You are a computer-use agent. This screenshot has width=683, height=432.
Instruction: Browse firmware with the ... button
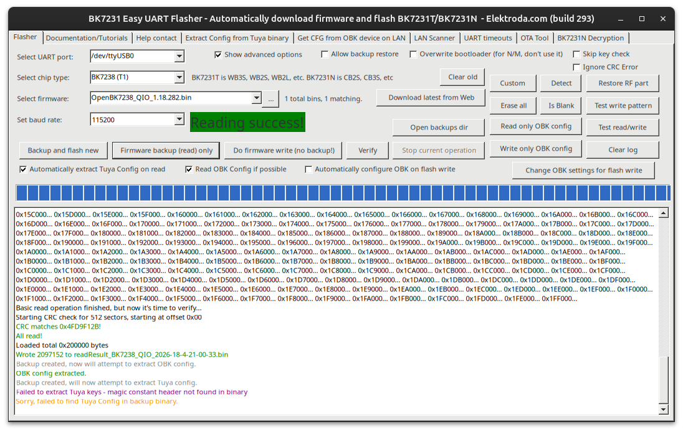coord(271,99)
